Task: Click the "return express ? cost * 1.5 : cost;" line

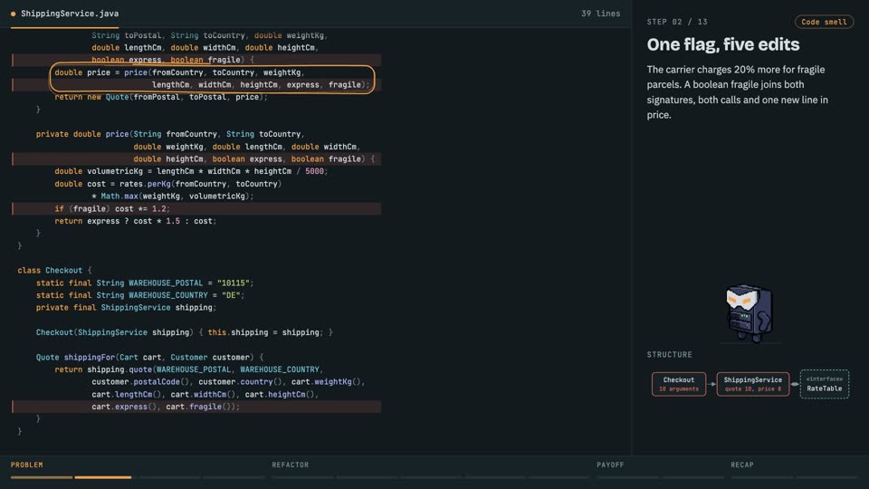Action: [x=135, y=221]
